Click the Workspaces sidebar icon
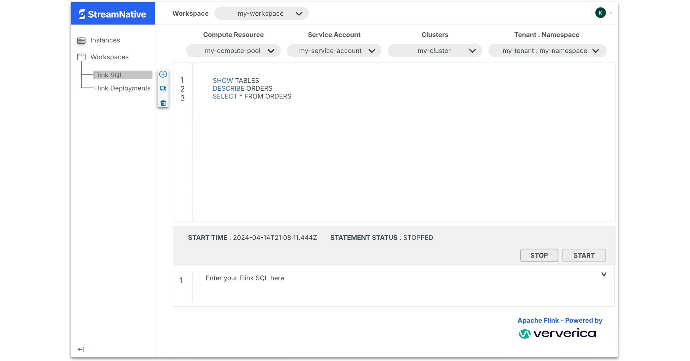 pyautogui.click(x=81, y=56)
